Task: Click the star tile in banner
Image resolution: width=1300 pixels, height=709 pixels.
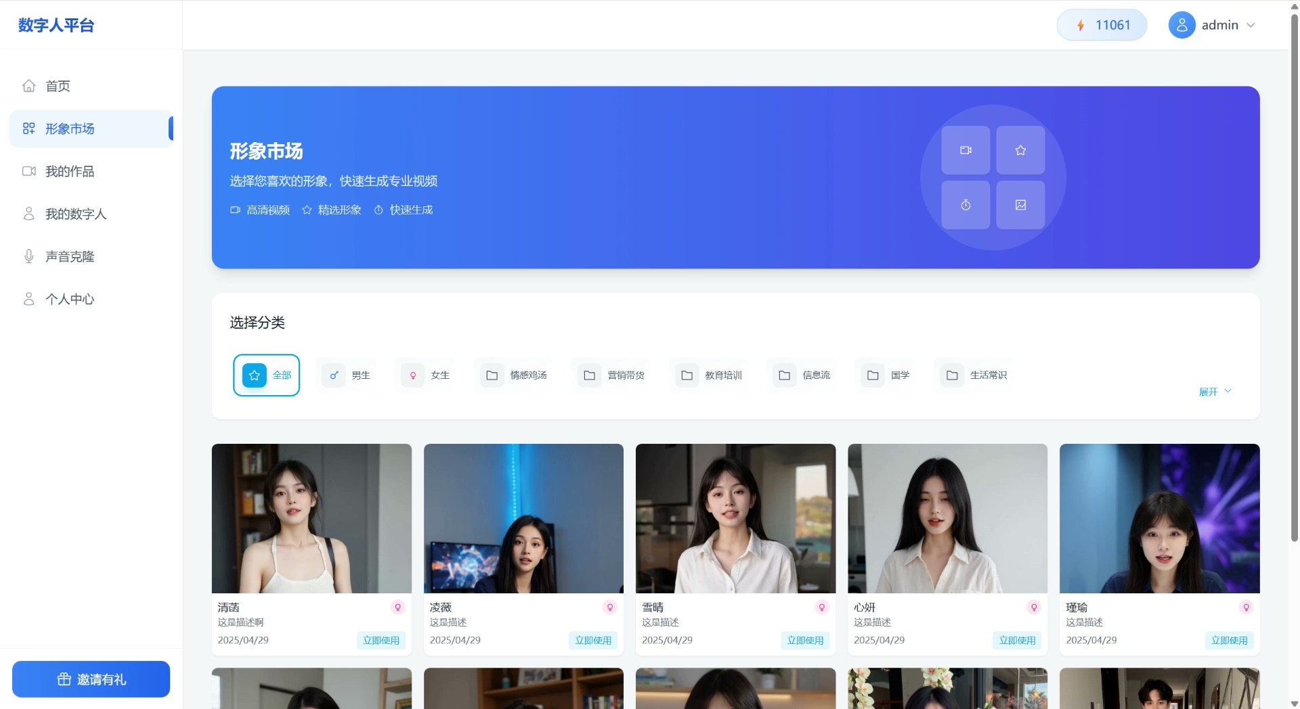Action: point(1020,150)
